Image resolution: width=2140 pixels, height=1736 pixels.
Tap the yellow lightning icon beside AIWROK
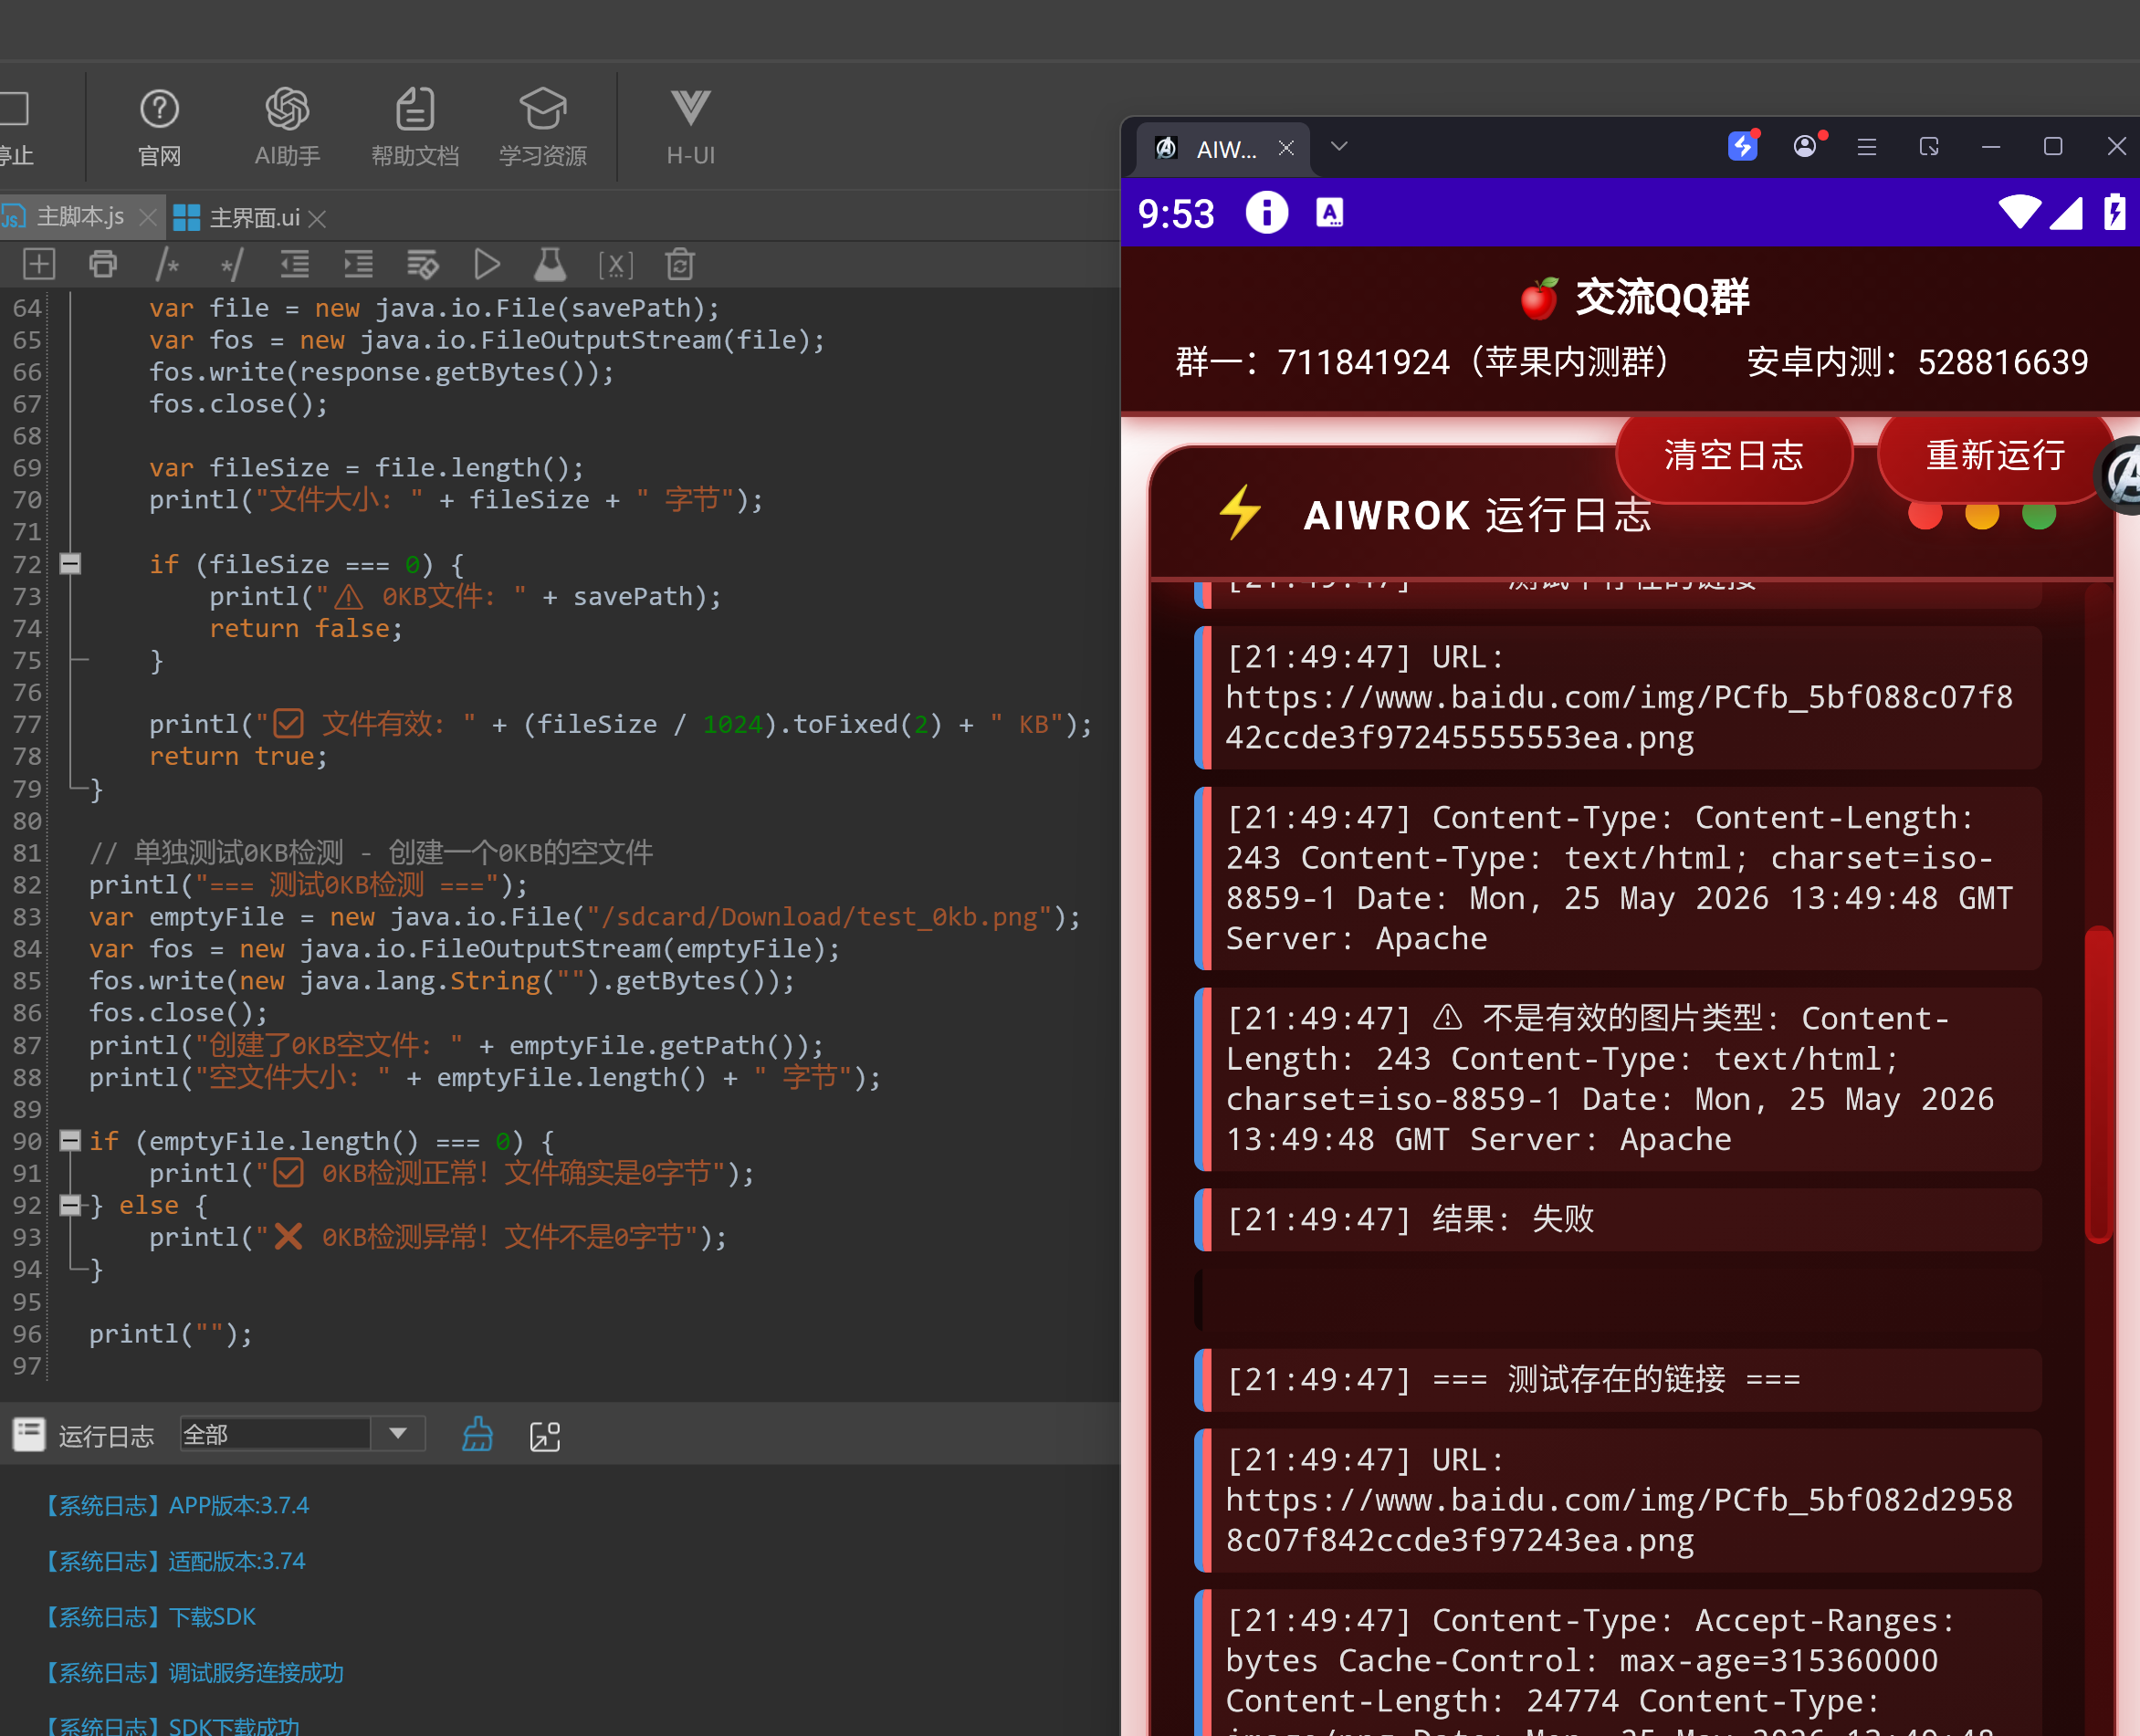1240,512
